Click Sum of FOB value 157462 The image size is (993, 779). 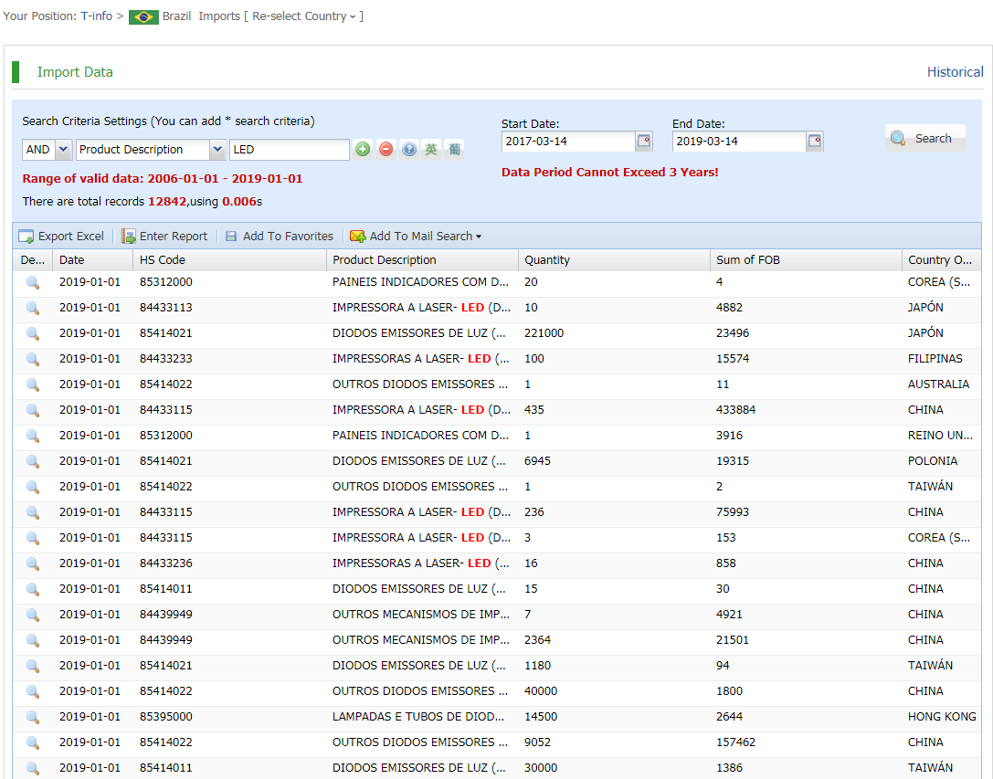coord(736,742)
